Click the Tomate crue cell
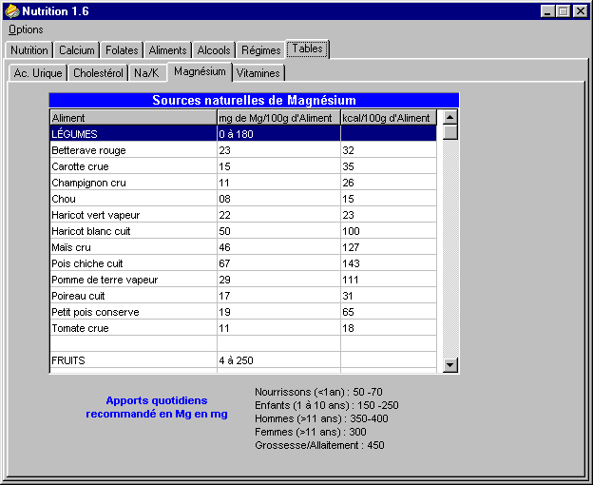This screenshot has height=485, width=593. [x=133, y=328]
